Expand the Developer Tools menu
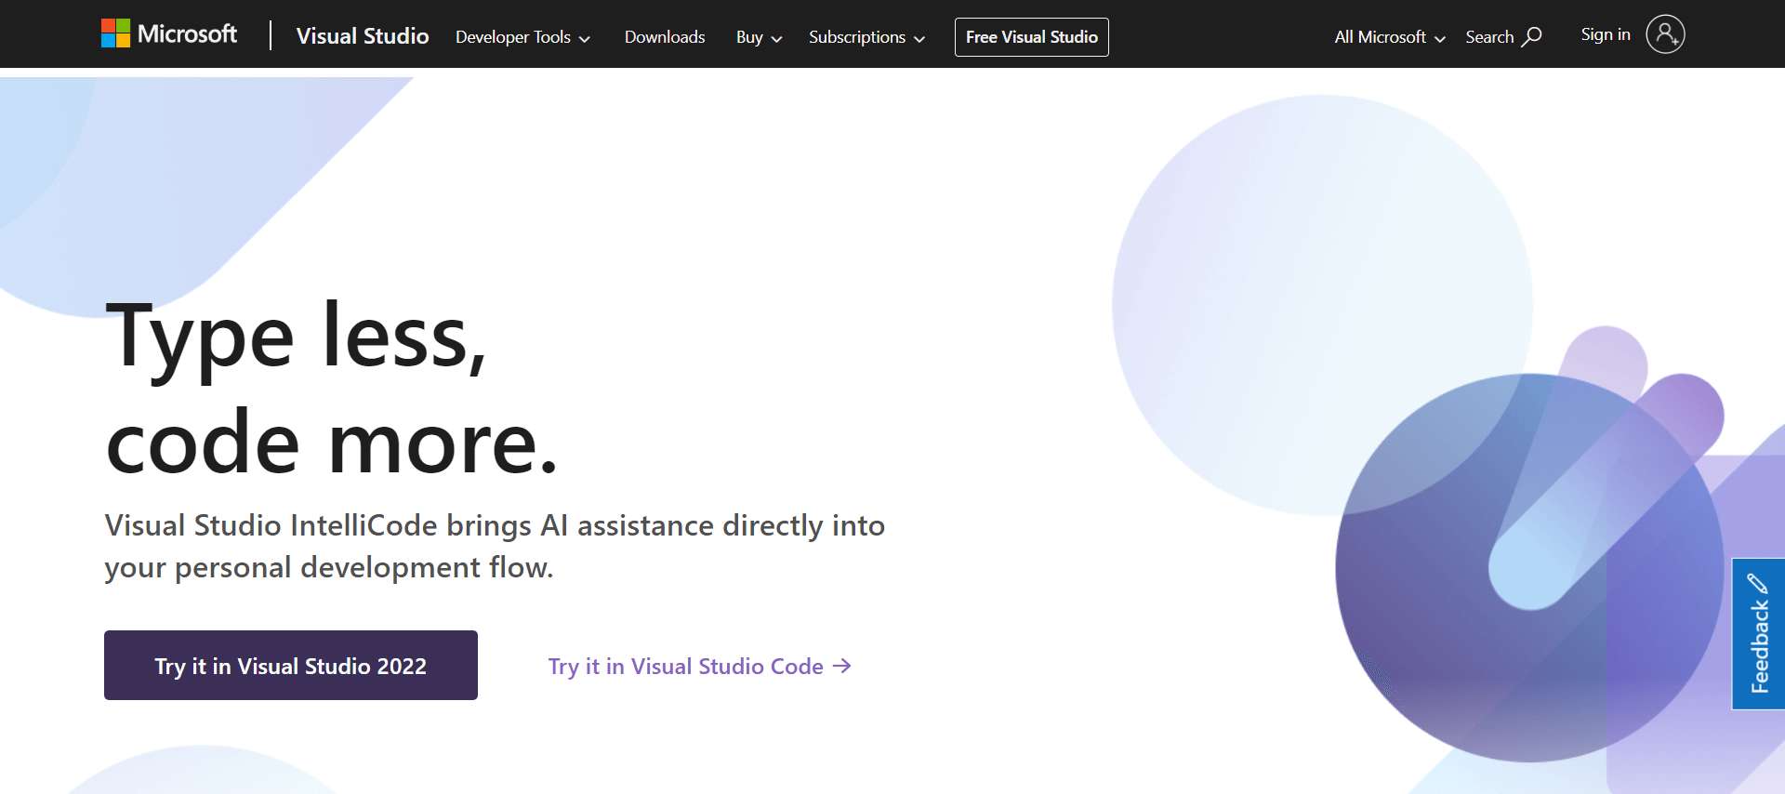The image size is (1785, 794). (x=522, y=37)
